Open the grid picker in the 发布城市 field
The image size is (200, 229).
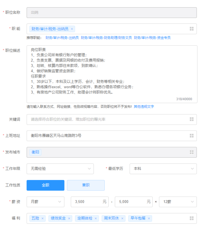(x=192, y=152)
